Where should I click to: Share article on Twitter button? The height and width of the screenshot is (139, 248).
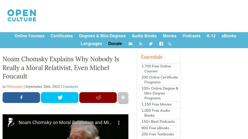60,98
